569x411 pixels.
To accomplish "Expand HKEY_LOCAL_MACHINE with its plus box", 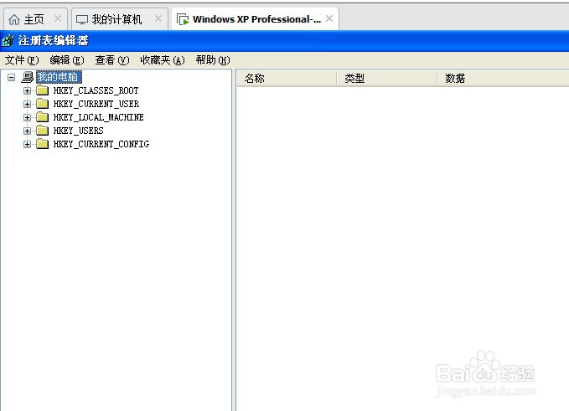I will (27, 117).
